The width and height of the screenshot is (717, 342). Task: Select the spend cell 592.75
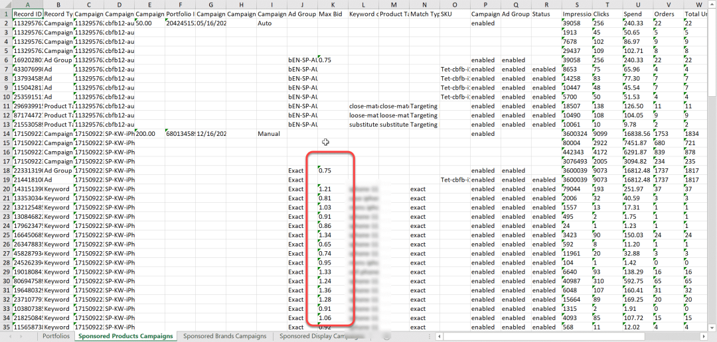coord(637,281)
